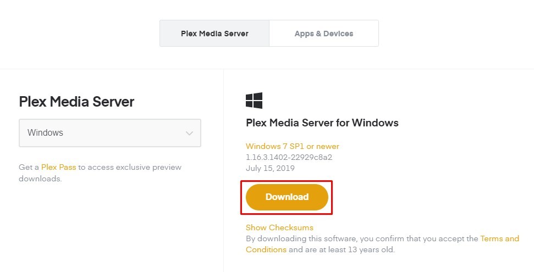Click the 'By downloading this software' disclaimer text
This screenshot has height=272, width=534.
pos(302,238)
